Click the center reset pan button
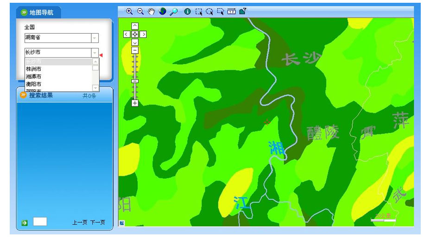424x239 pixels. [135, 34]
